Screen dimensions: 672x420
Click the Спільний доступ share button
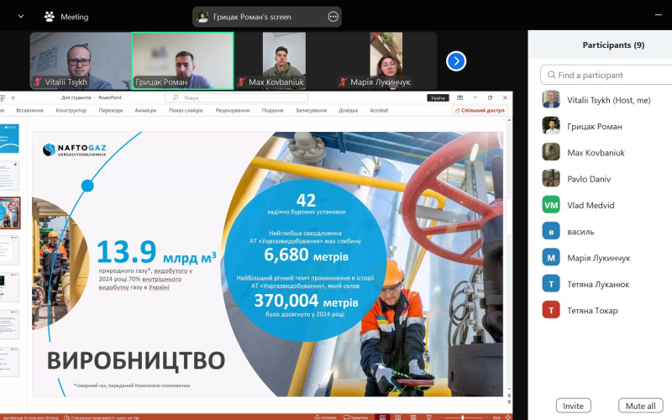click(480, 111)
